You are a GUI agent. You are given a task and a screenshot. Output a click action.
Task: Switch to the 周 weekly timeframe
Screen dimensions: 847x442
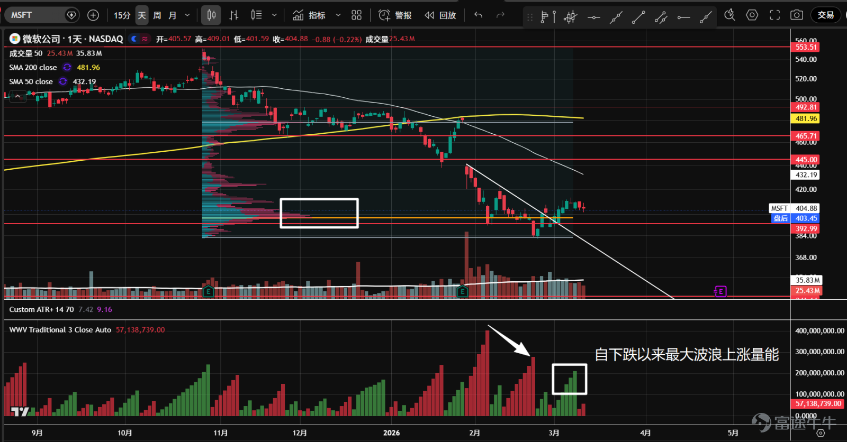[x=157, y=15]
